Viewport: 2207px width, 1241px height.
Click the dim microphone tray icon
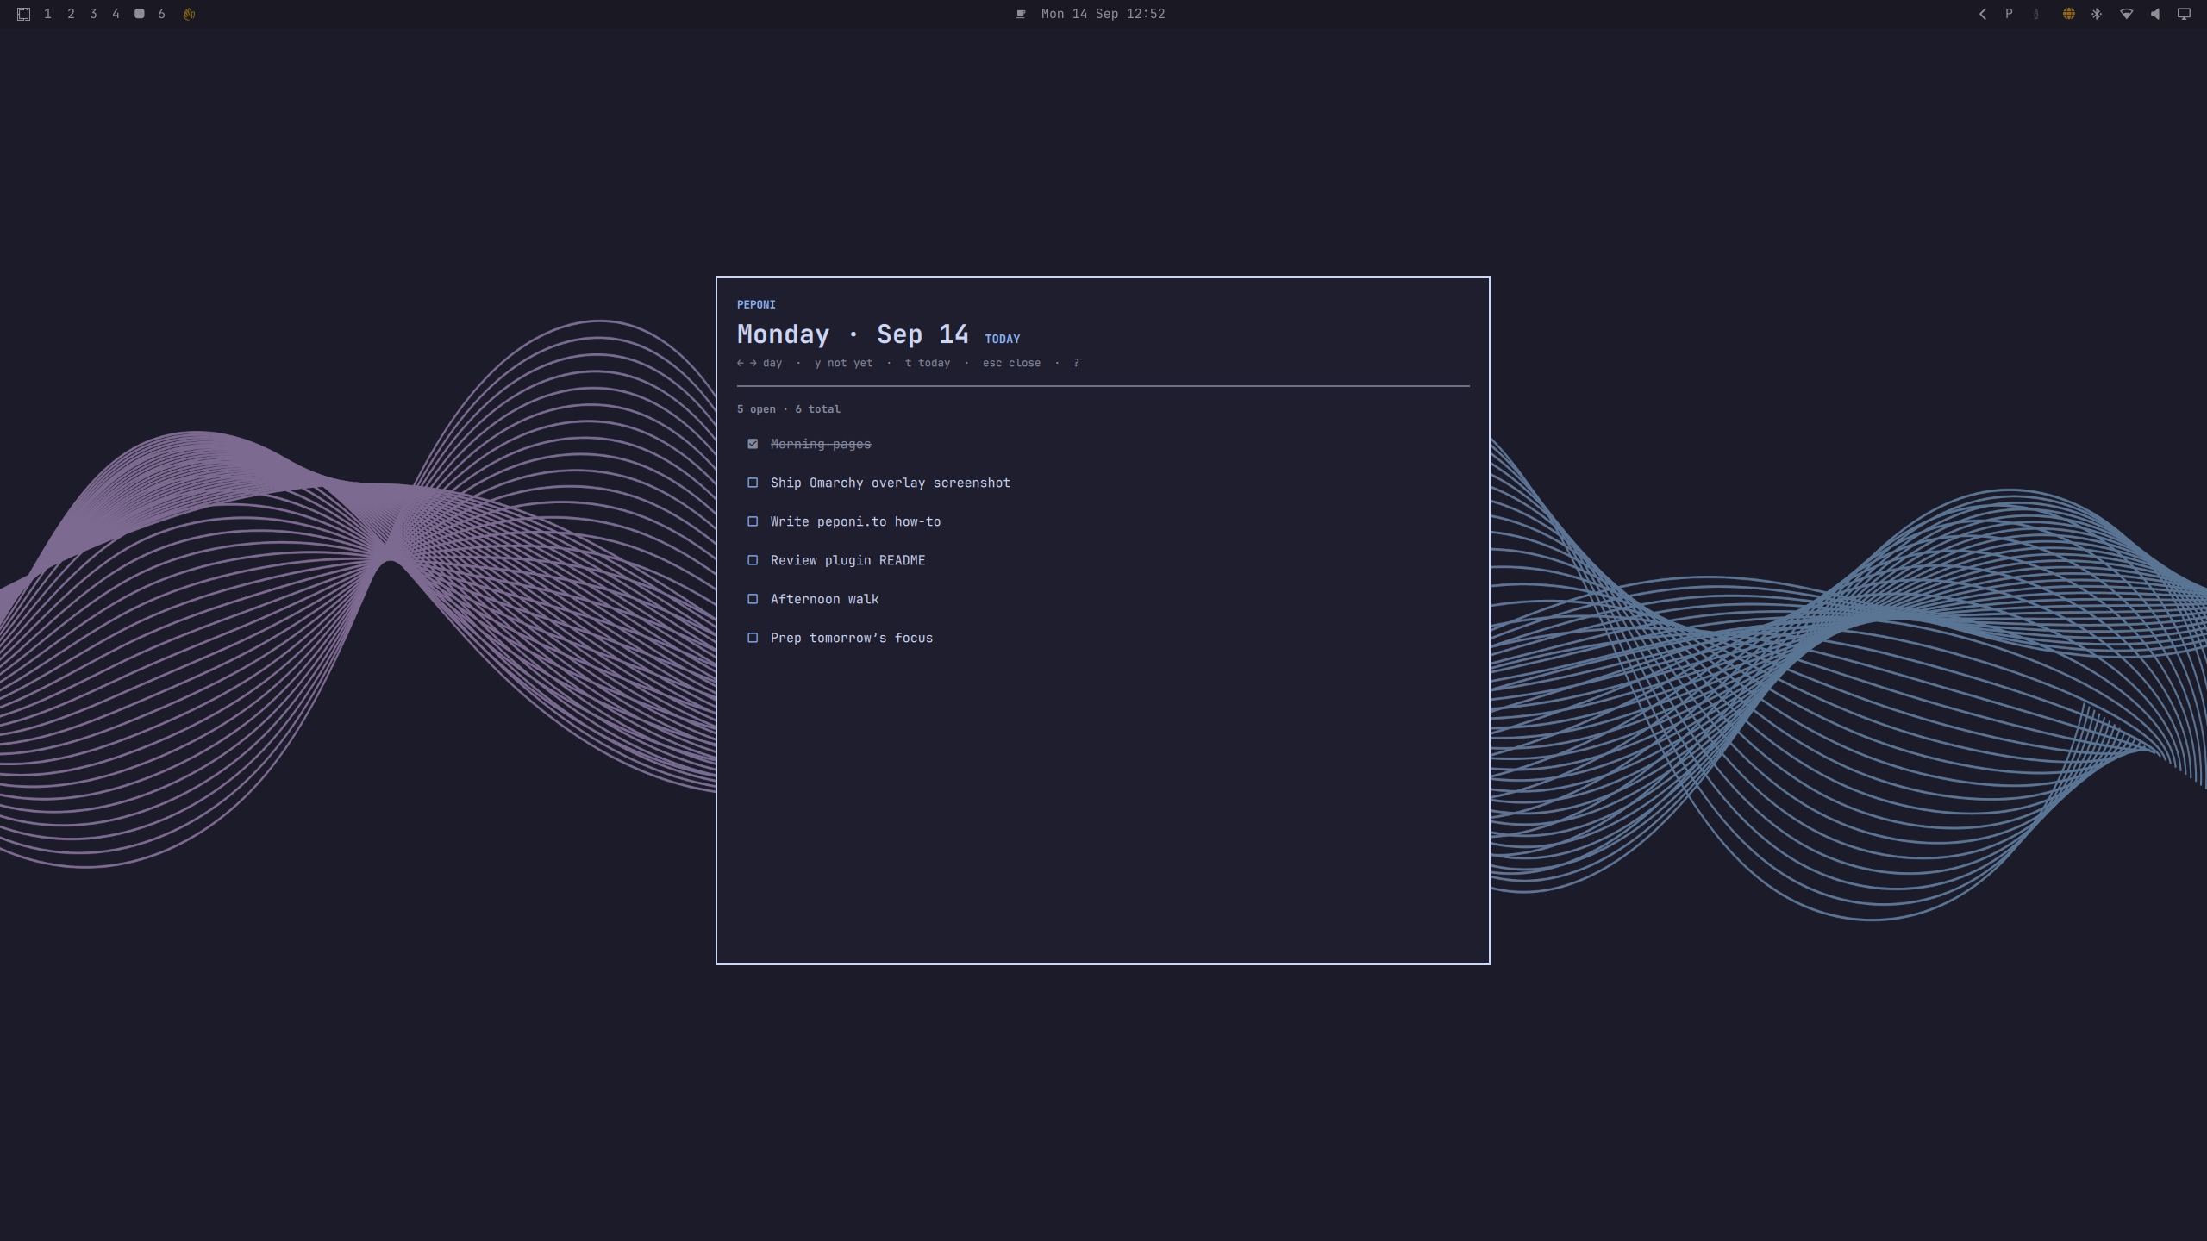pyautogui.click(x=2036, y=14)
